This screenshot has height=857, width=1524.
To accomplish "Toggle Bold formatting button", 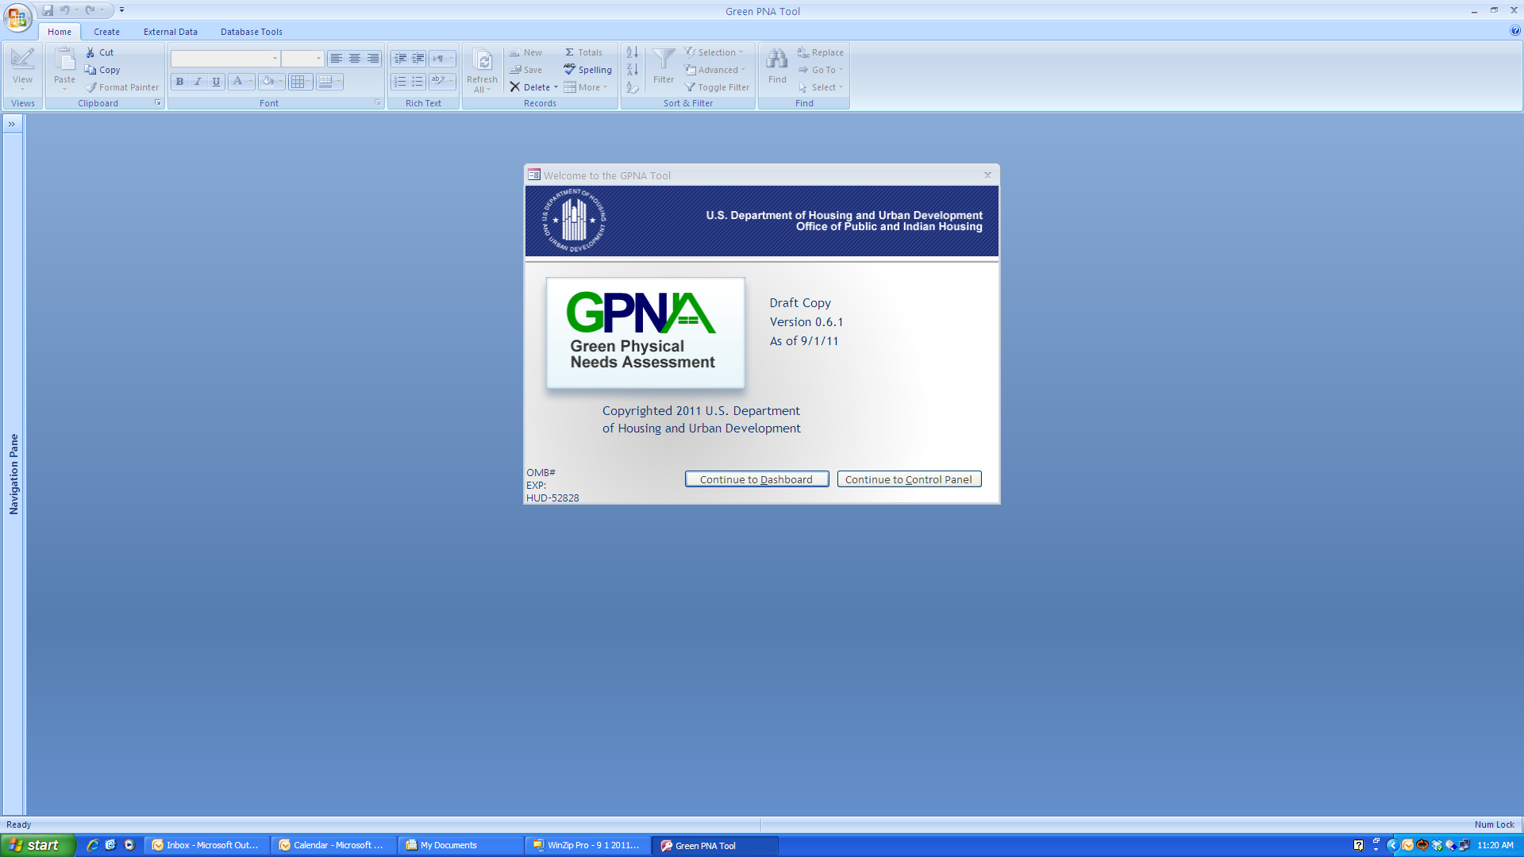I will pyautogui.click(x=179, y=82).
